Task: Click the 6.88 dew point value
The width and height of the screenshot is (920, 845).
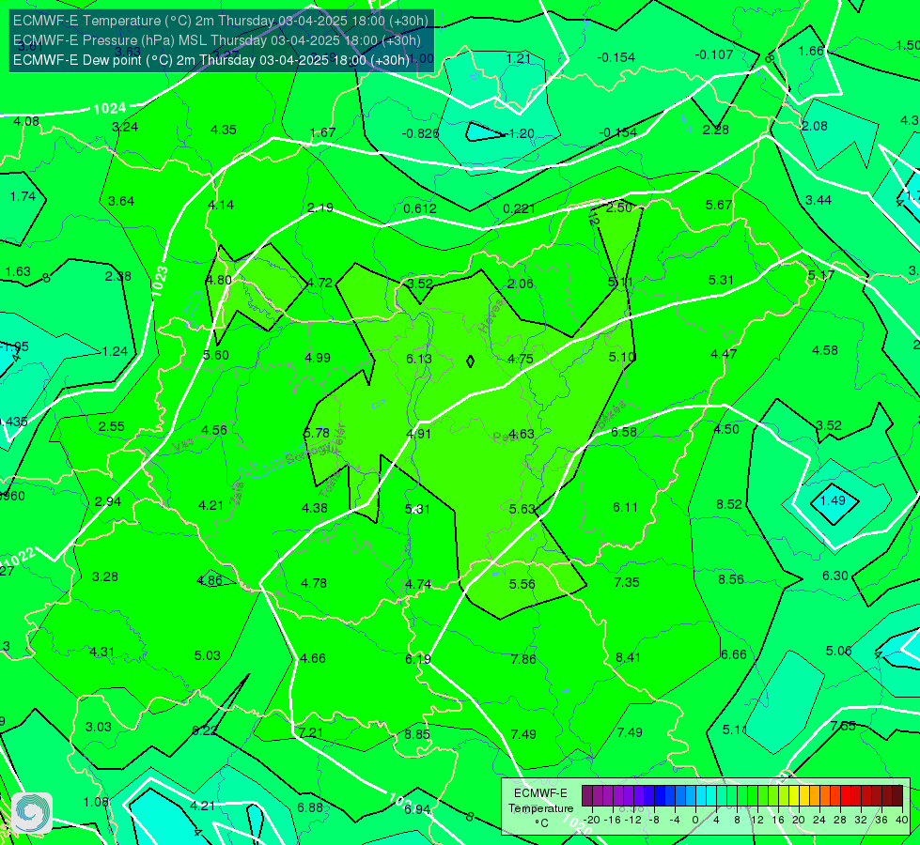Action: [x=310, y=808]
